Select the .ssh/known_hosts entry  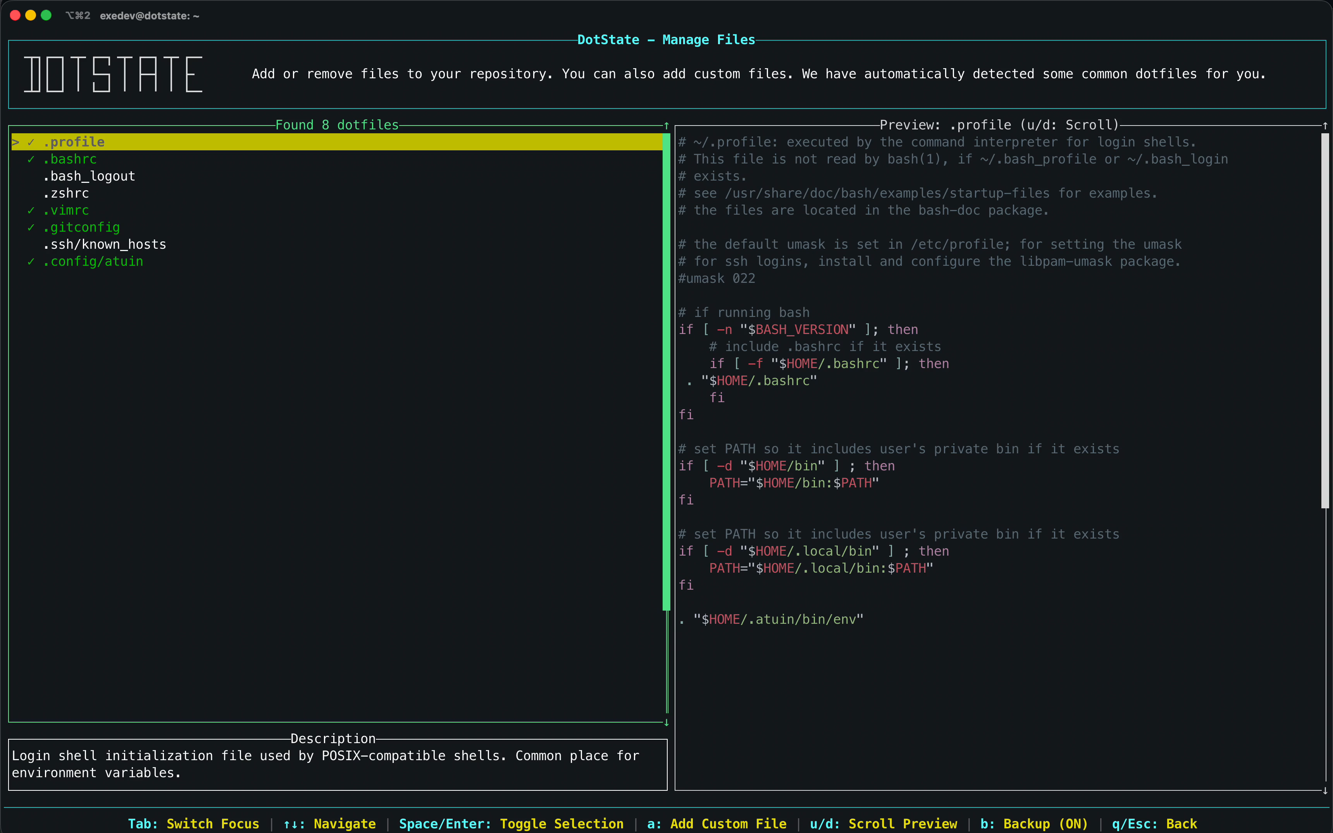click(x=105, y=244)
